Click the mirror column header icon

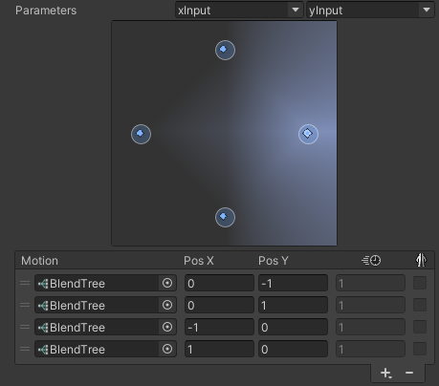[x=421, y=260]
